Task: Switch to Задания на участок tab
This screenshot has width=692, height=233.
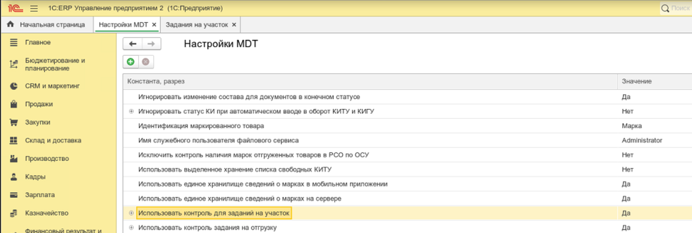Action: [197, 25]
